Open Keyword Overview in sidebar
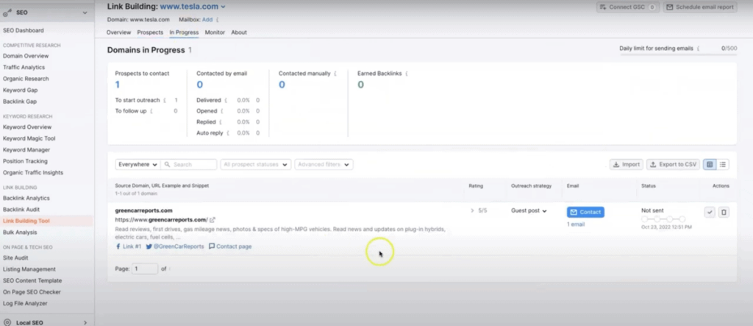This screenshot has width=753, height=326. [x=27, y=127]
